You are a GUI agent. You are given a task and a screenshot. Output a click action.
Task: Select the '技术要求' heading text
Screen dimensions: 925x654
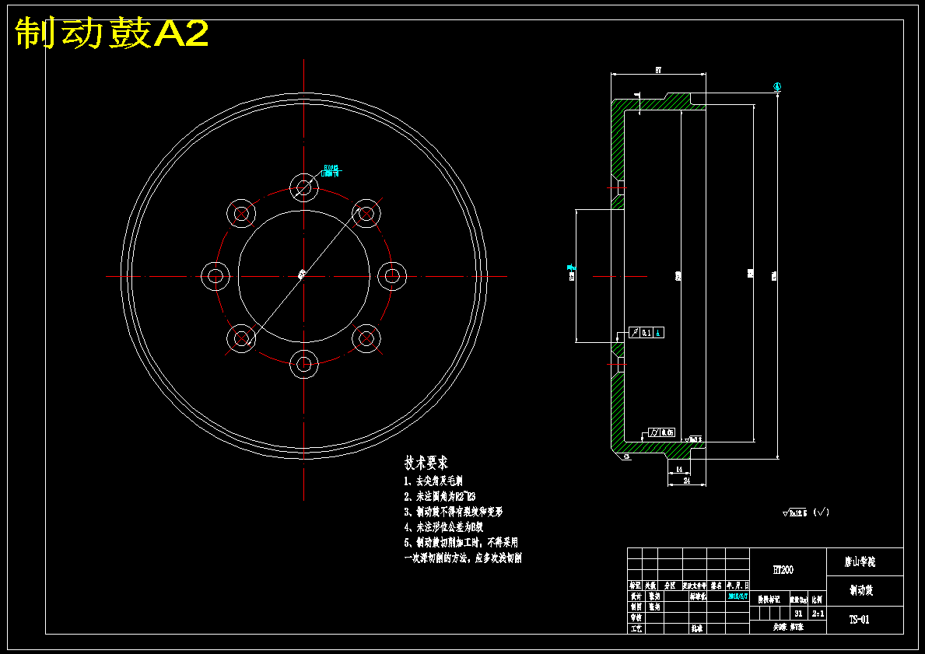pyautogui.click(x=426, y=463)
